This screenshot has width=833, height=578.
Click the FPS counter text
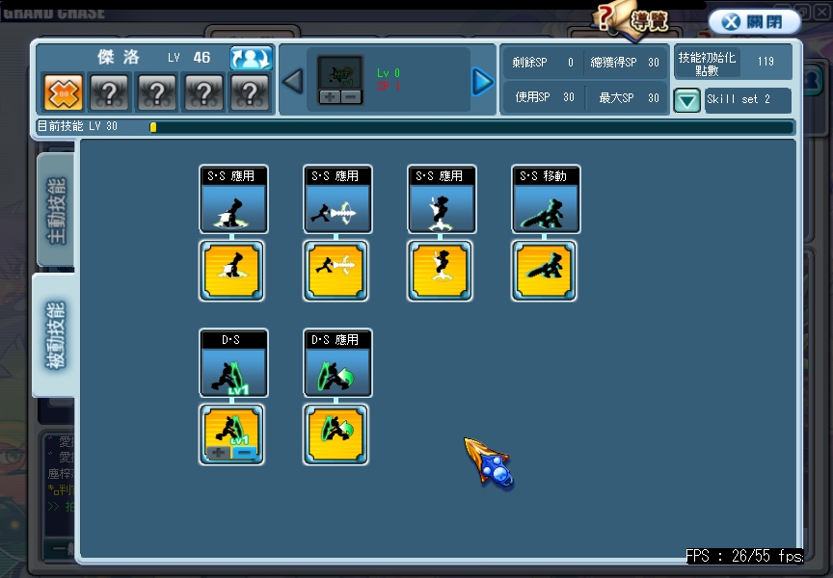(744, 556)
